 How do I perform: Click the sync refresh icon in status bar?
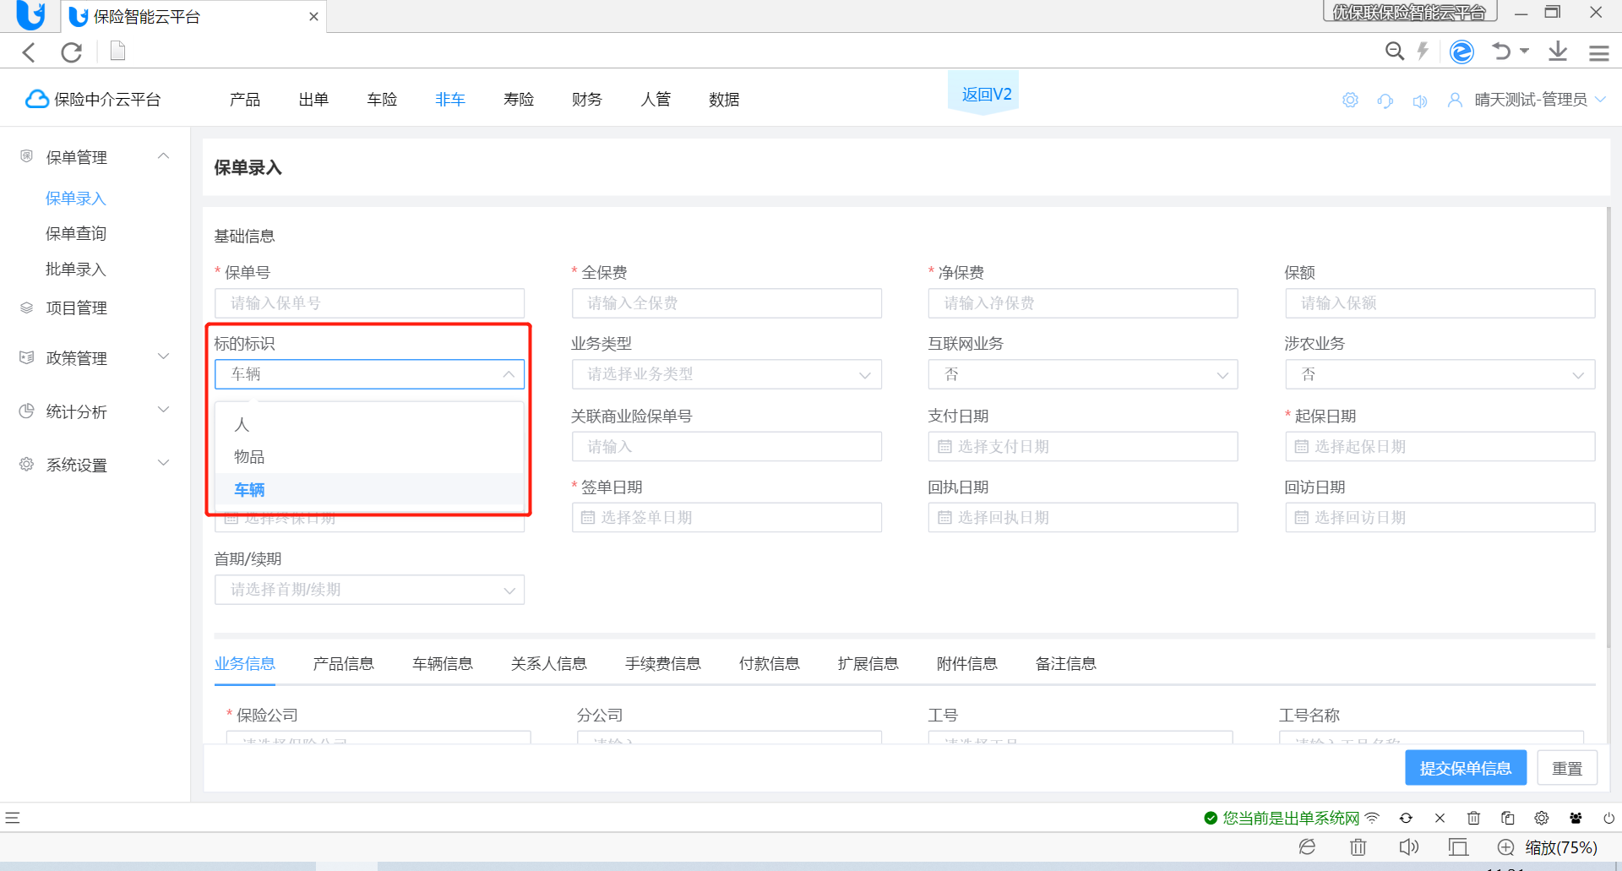click(x=1406, y=818)
